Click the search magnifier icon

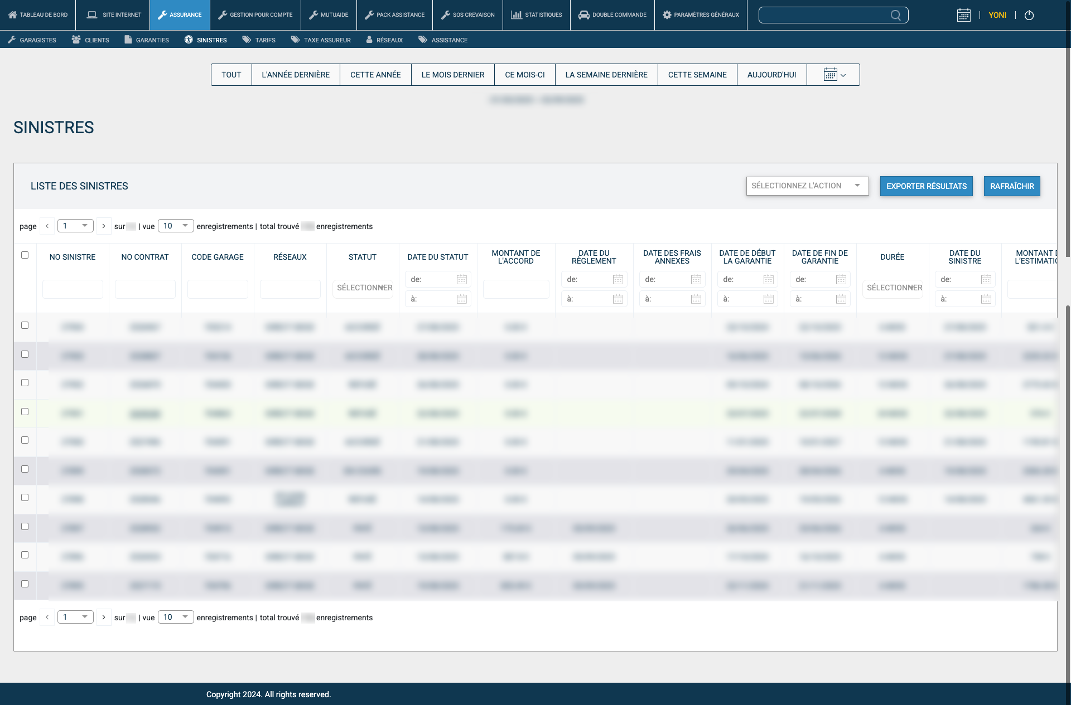895,15
